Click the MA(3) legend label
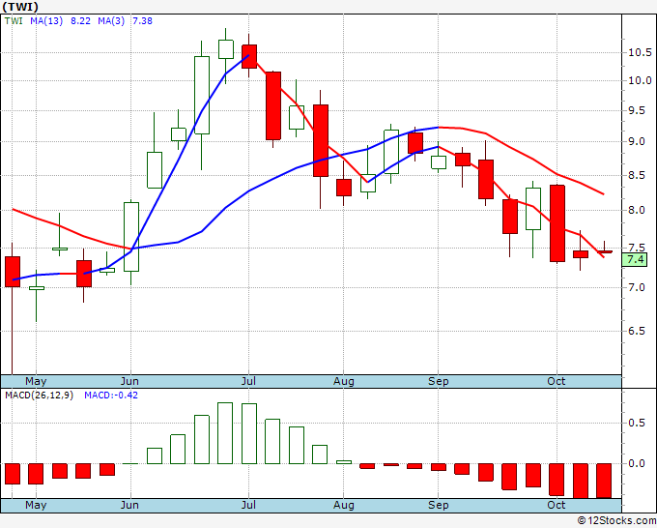The image size is (657, 528). (111, 21)
